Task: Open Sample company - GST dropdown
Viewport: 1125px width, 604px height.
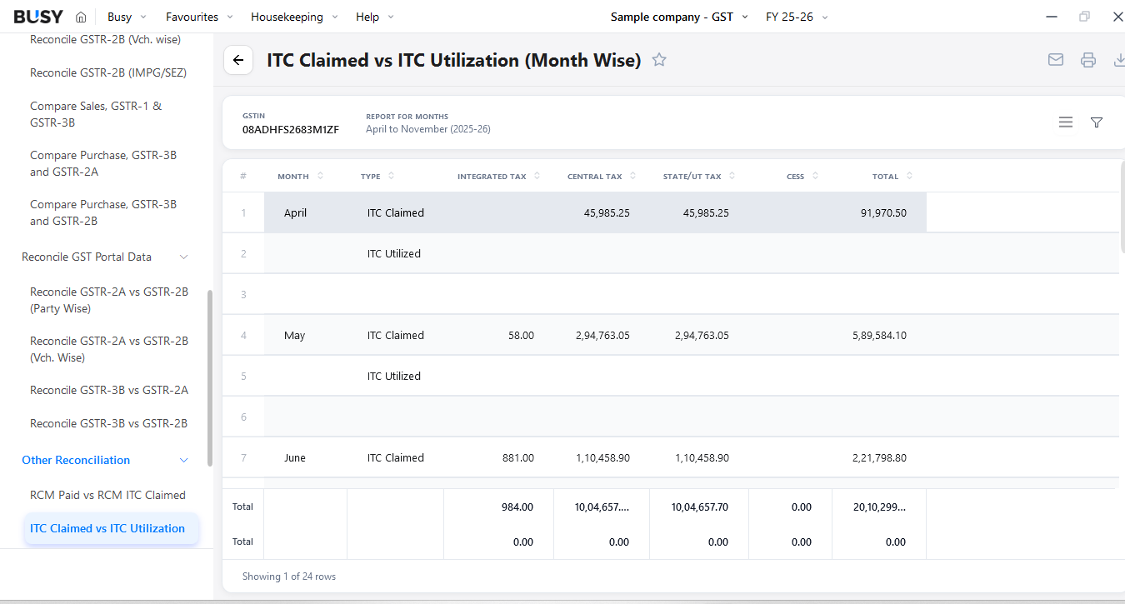Action: click(x=679, y=17)
